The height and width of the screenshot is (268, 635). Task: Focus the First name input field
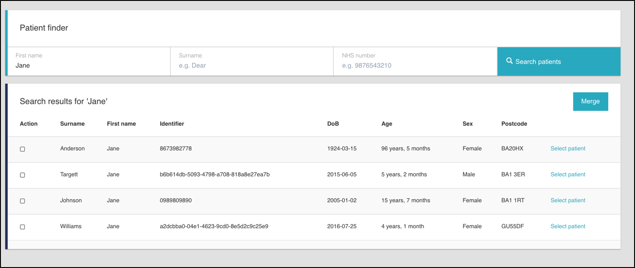pos(89,65)
